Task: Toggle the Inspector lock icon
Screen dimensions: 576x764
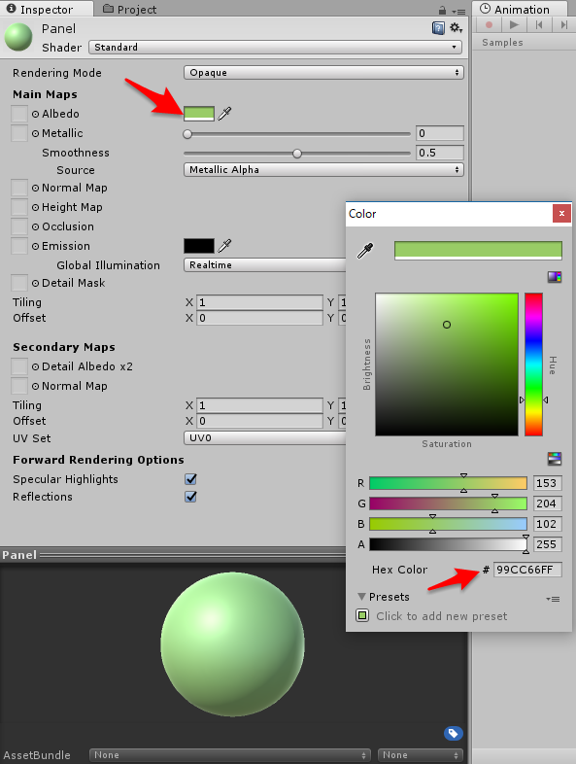Action: (x=442, y=10)
